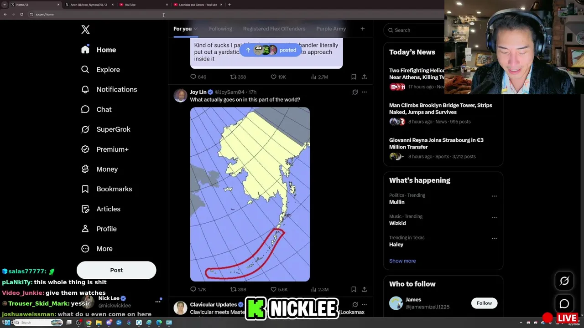Open Notifications from the sidebar
This screenshot has height=328, width=584.
coord(109,90)
